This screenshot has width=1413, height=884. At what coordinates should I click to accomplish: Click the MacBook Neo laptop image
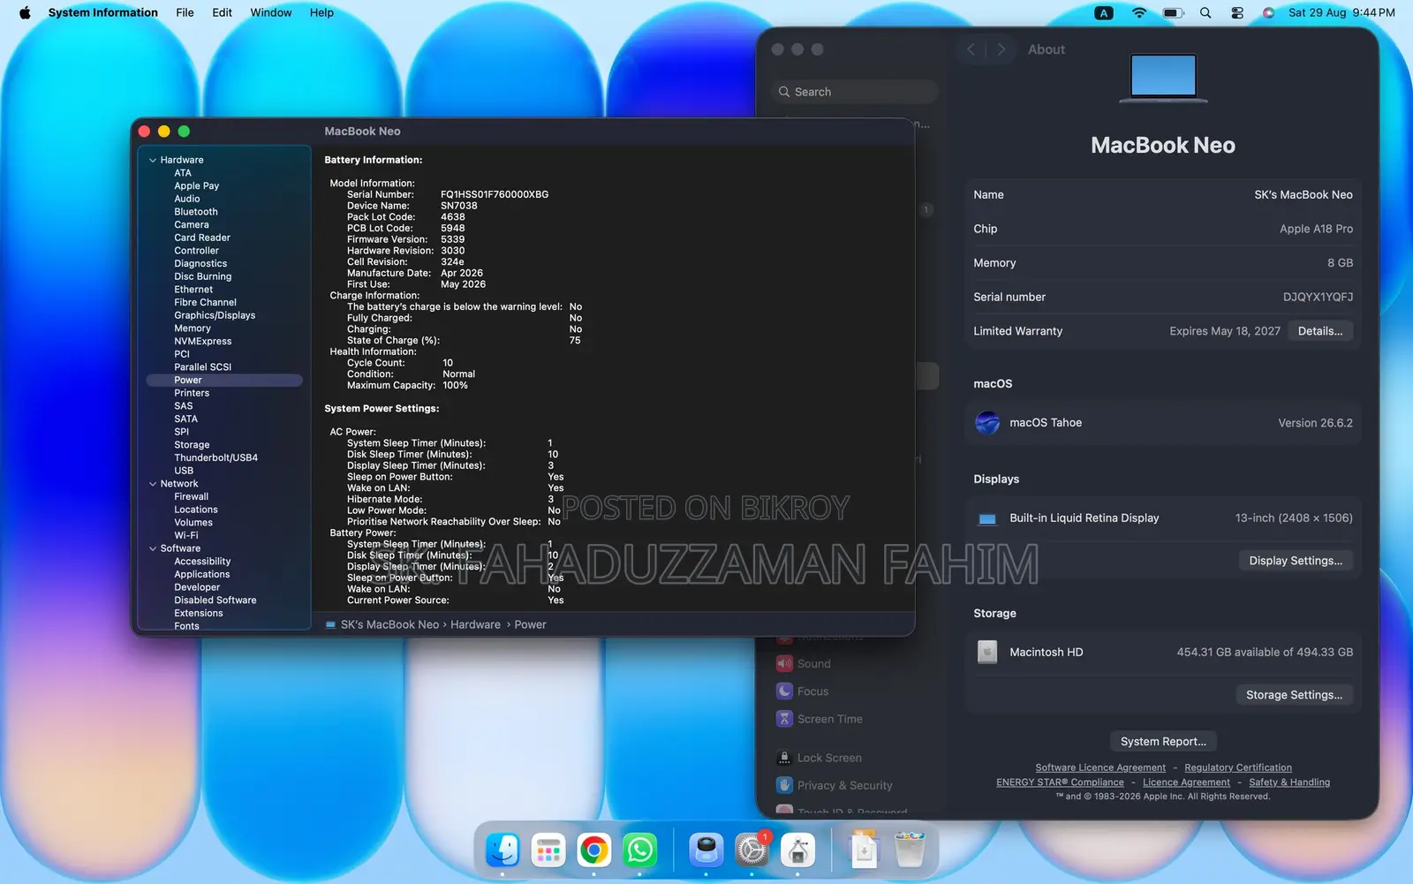point(1163,79)
